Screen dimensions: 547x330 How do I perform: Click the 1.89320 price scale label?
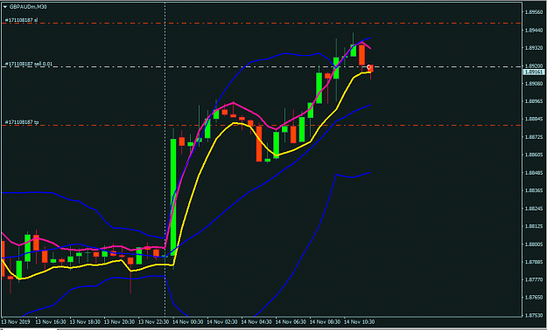[x=533, y=48]
